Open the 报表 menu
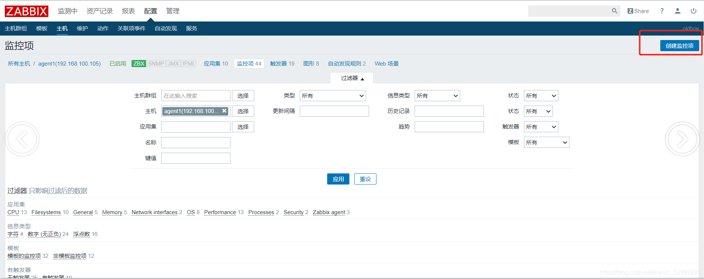This screenshot has width=704, height=279. (129, 11)
